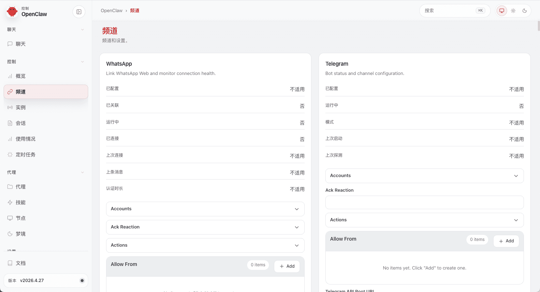The image size is (540, 292).
Task: Switch to light theme sun icon
Action: click(x=513, y=11)
